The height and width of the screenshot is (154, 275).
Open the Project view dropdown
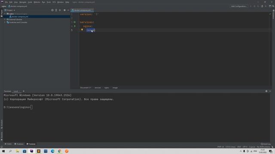click(10, 10)
